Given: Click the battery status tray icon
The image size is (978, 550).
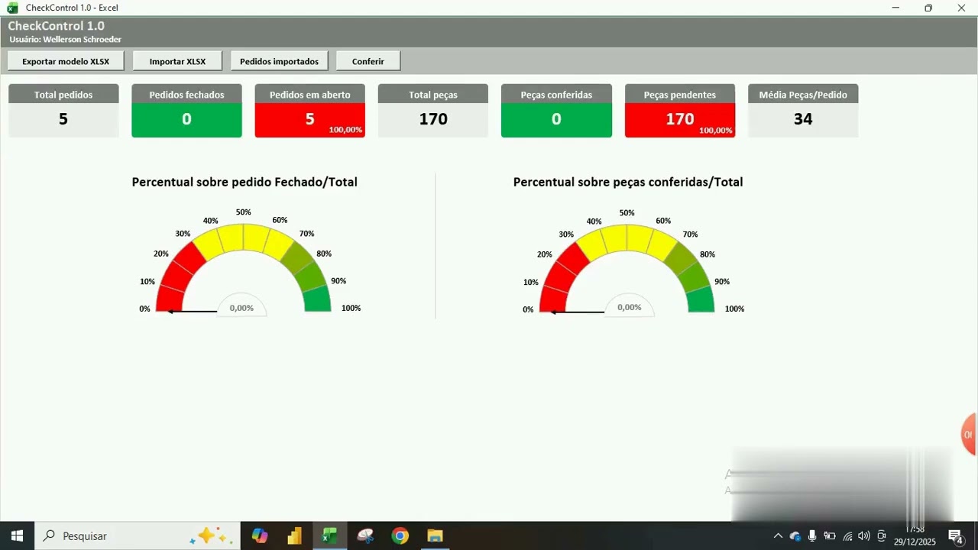Looking at the screenshot, I should click(829, 535).
